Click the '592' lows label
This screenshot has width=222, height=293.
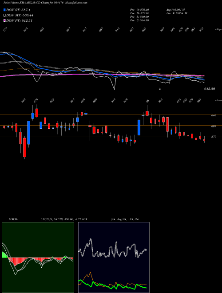pos(185,100)
